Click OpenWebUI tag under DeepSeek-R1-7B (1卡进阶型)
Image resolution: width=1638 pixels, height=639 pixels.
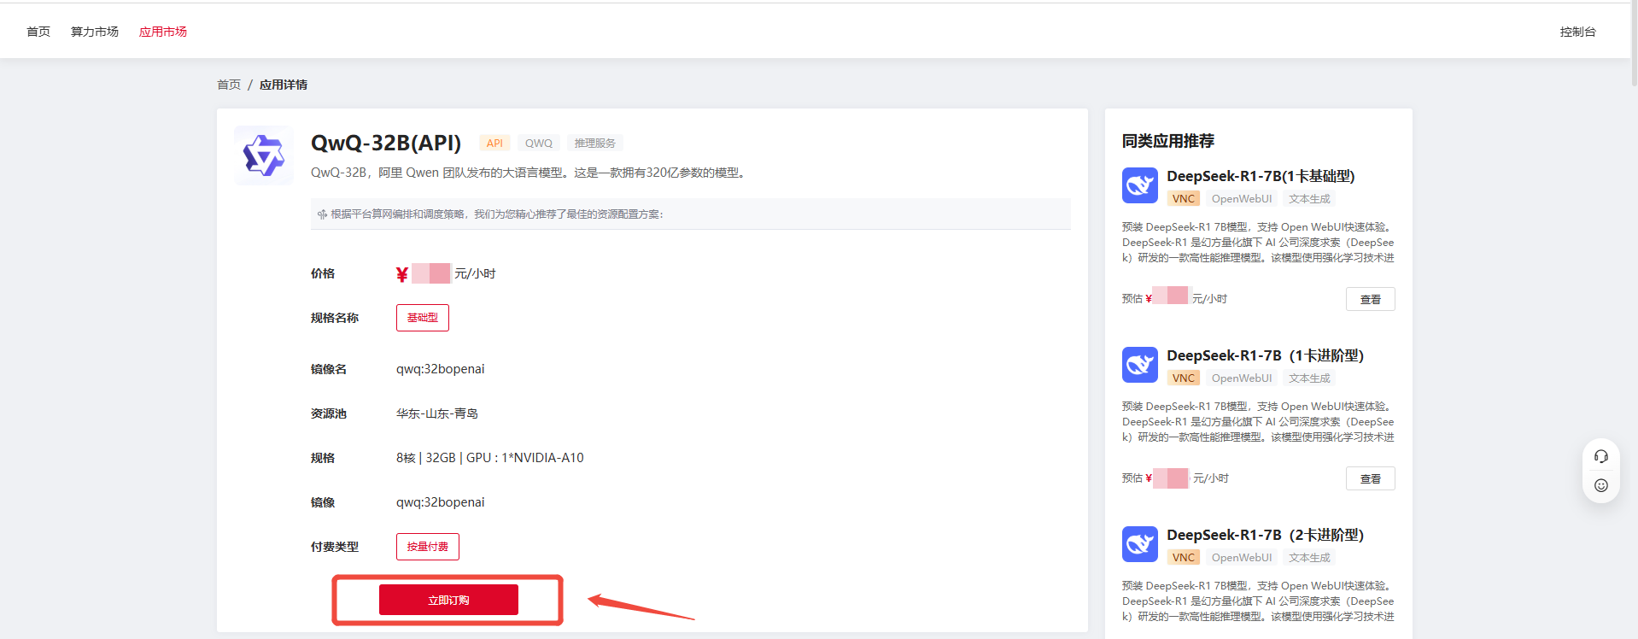[1242, 378]
